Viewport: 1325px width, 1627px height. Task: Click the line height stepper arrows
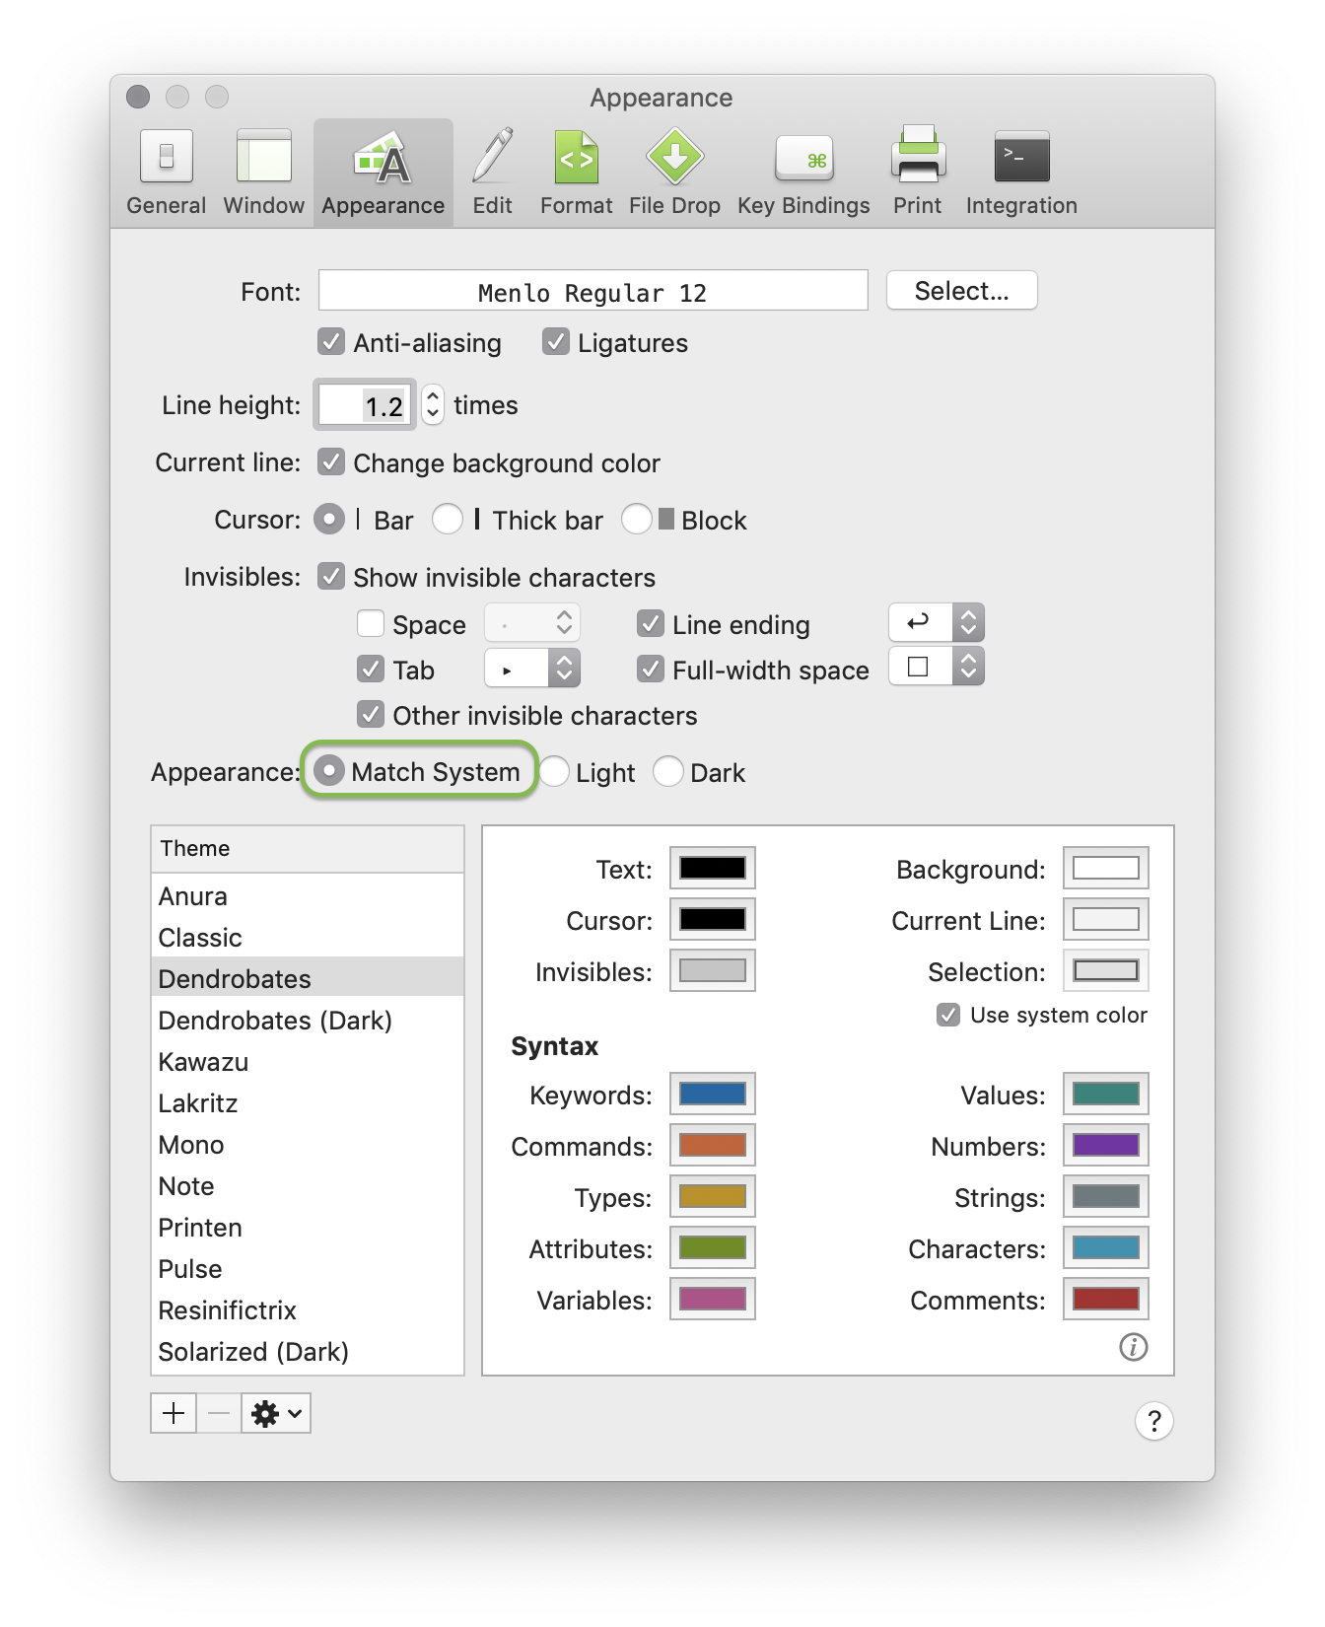(x=433, y=405)
